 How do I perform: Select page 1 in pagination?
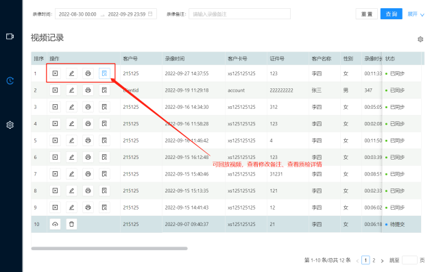point(365,260)
